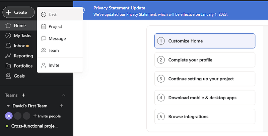Viewport: 268px width, 136px height.
Task: Open Inbox bell icon
Action: pyautogui.click(x=8, y=46)
